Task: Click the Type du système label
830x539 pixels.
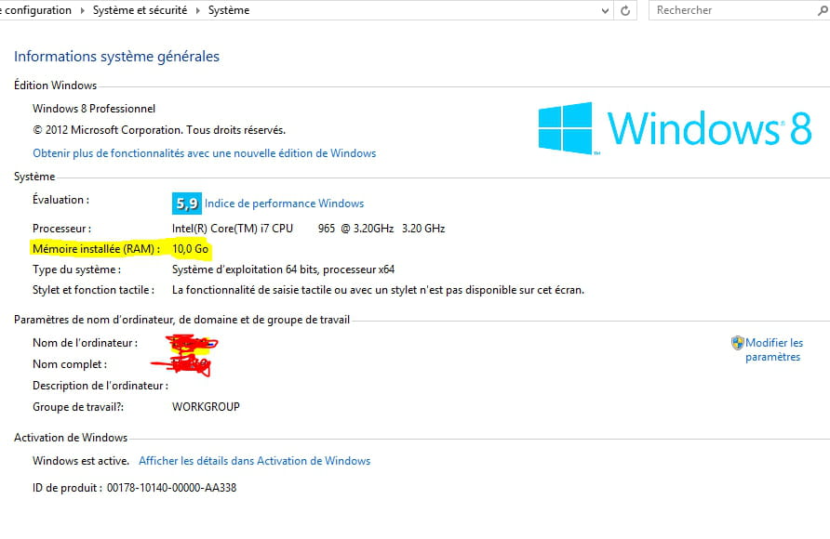Action: click(76, 269)
